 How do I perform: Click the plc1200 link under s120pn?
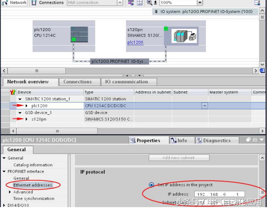135,42
